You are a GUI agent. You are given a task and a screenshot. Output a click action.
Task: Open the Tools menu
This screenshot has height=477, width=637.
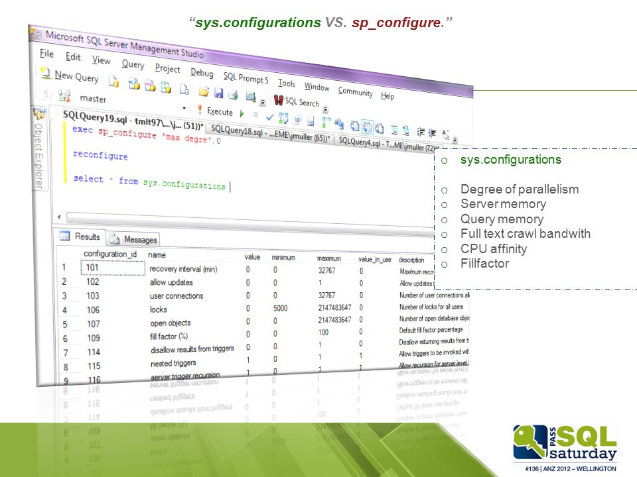click(287, 83)
